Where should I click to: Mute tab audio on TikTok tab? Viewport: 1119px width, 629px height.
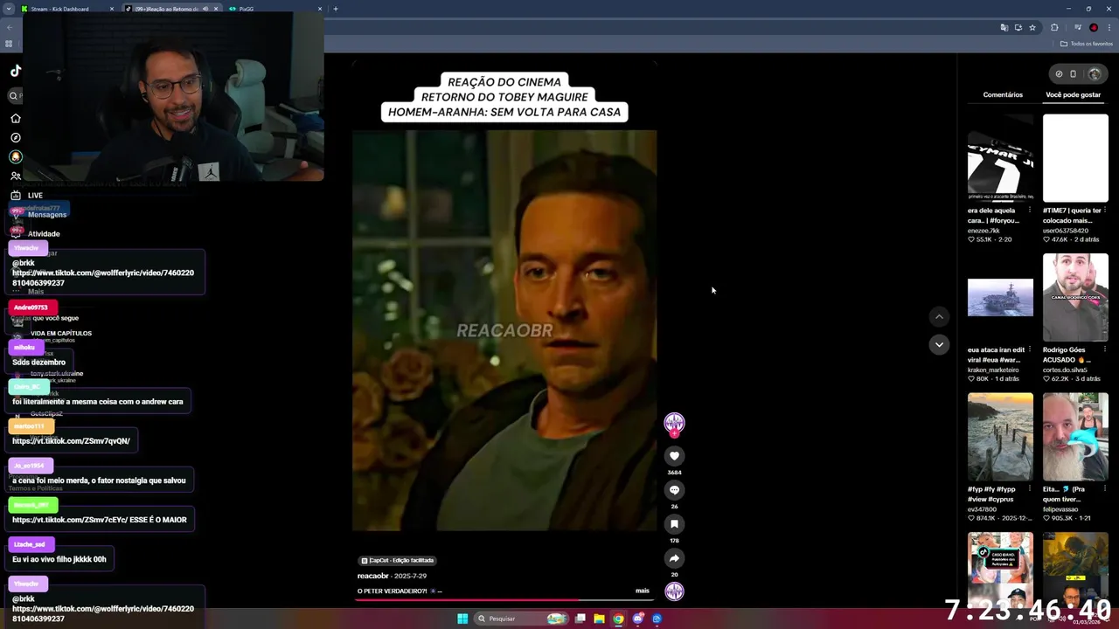(x=205, y=9)
